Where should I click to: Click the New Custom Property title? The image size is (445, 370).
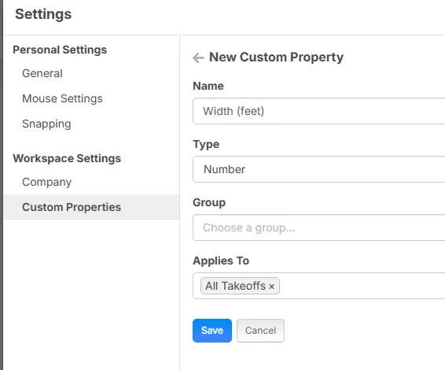[277, 57]
